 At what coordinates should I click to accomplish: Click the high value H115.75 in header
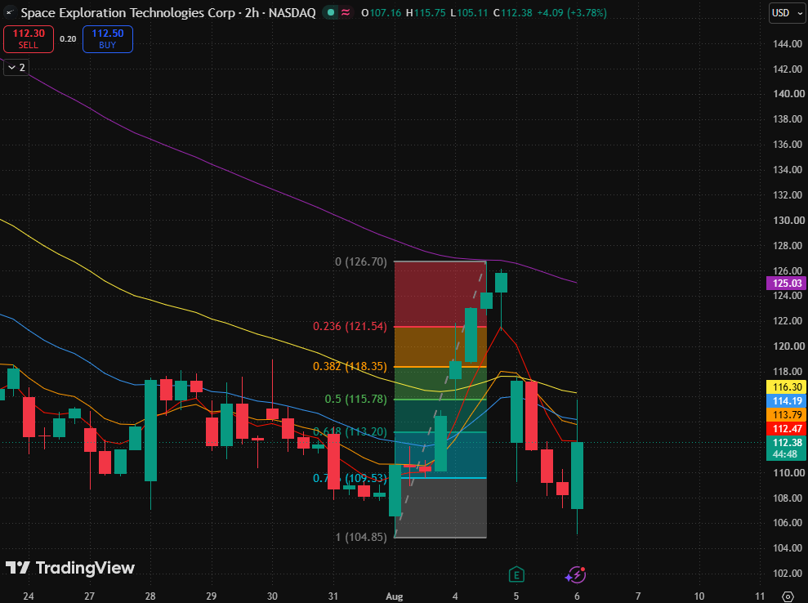pos(426,13)
